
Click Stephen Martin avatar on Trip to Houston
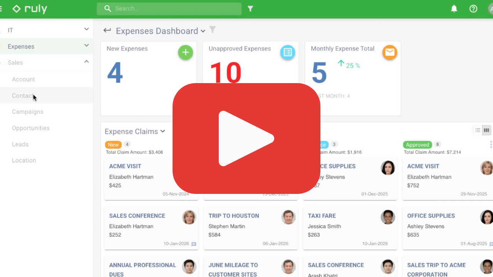tap(288, 217)
